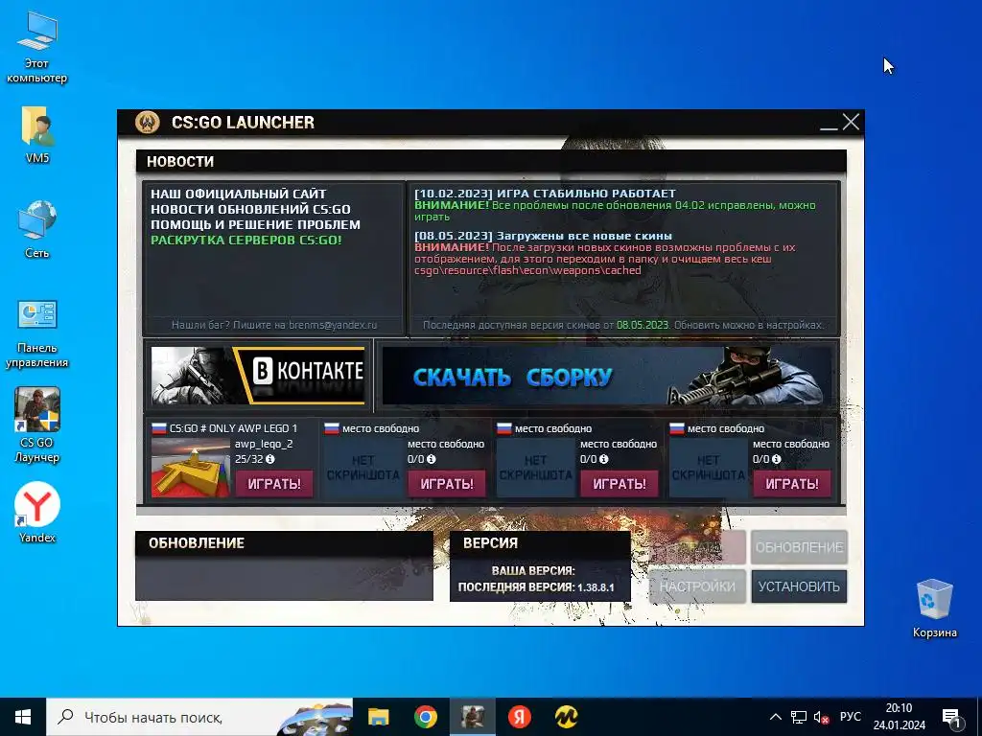Launch Google Chrome from the taskbar
This screenshot has height=736, width=982.
point(425,717)
